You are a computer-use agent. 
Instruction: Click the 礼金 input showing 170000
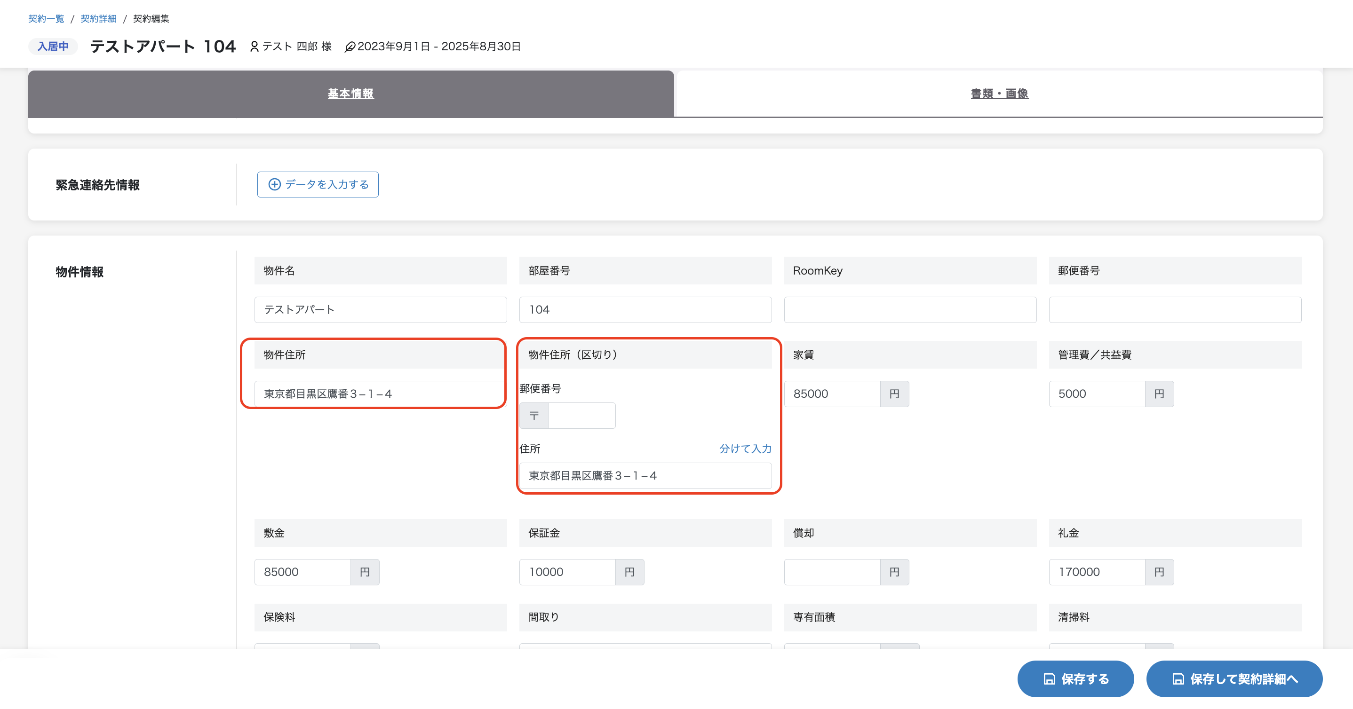[1097, 572]
